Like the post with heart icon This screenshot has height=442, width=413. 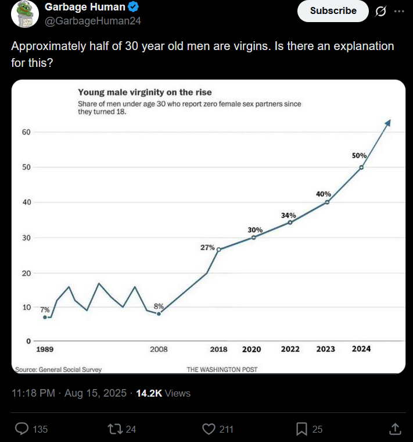pyautogui.click(x=209, y=429)
